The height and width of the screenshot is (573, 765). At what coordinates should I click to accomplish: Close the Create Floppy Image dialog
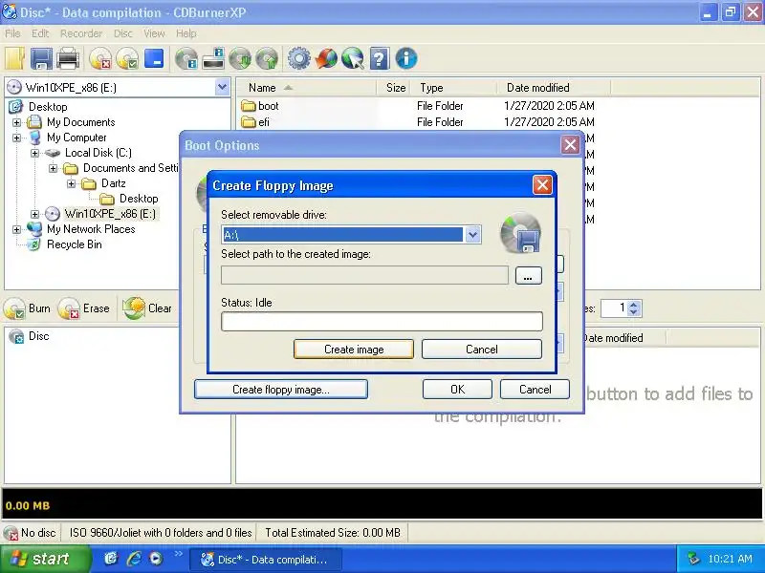pos(542,184)
